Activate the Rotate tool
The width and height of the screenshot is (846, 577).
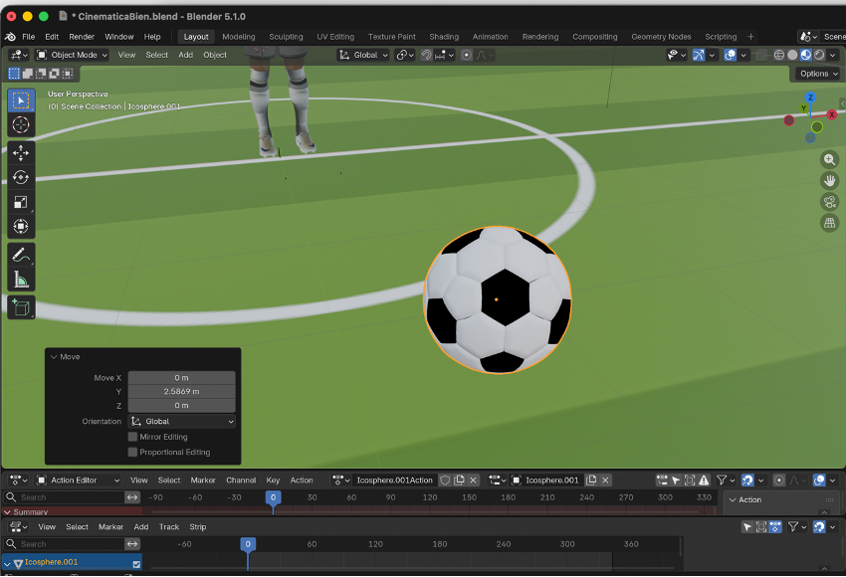coord(21,177)
